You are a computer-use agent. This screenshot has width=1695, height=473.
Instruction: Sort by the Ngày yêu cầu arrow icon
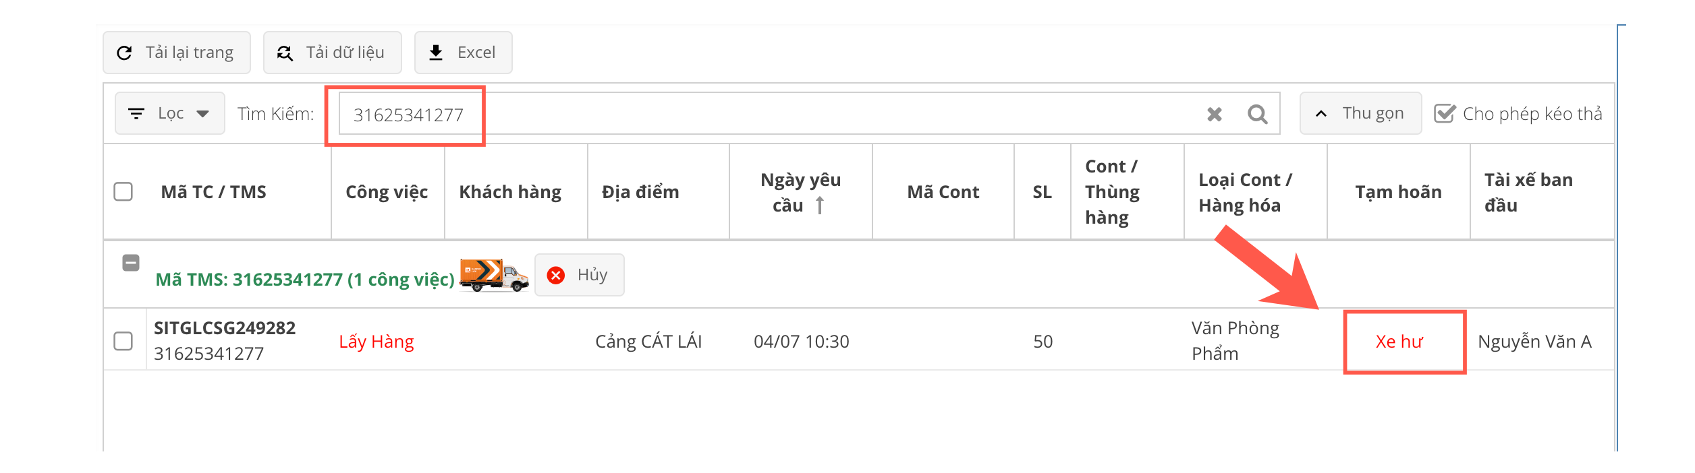coord(819,205)
